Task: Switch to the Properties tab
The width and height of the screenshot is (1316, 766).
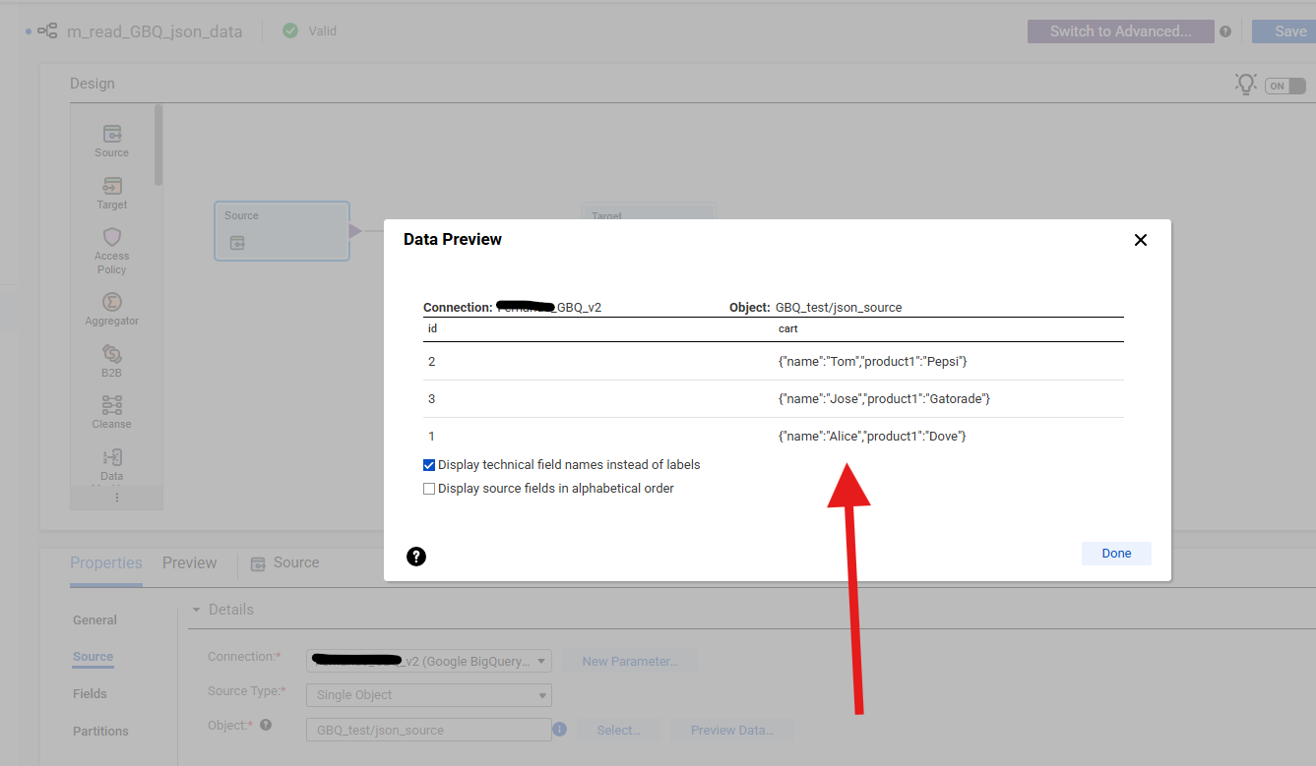Action: tap(106, 563)
